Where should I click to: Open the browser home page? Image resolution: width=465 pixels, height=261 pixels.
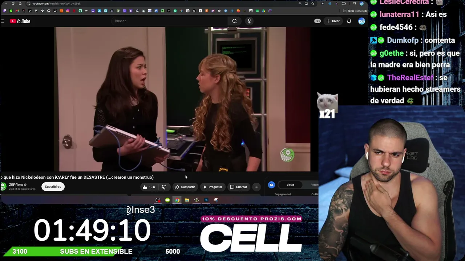tap(20, 4)
